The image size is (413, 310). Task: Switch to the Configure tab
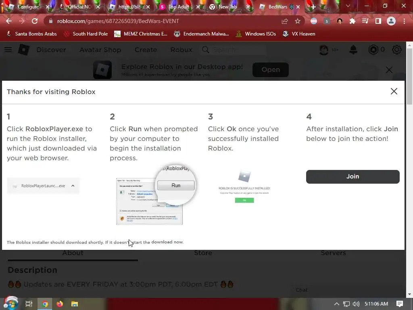point(28,7)
